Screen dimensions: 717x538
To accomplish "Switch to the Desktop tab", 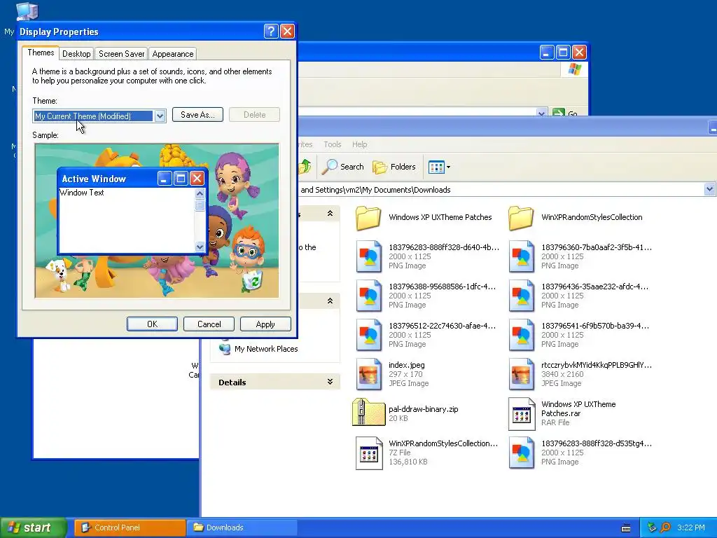I will 76,53.
